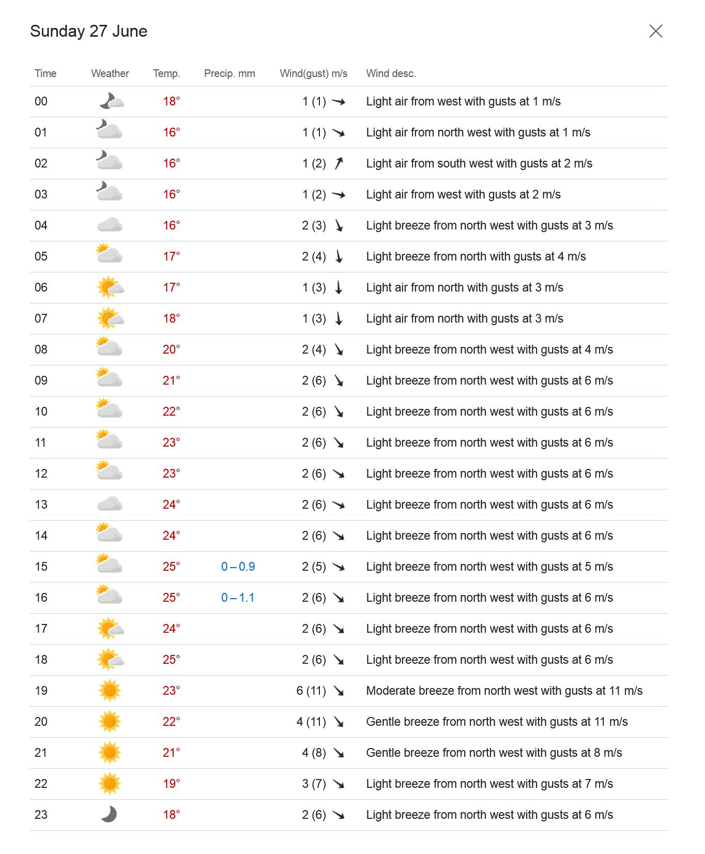Viewport: 705px width, 854px height.
Task: Click the 6 (11) wind value at 19
Action: [x=311, y=691]
